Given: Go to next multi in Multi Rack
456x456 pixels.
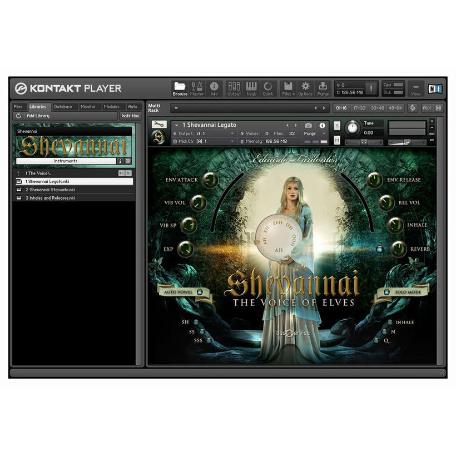Looking at the screenshot, I should coord(324,108).
